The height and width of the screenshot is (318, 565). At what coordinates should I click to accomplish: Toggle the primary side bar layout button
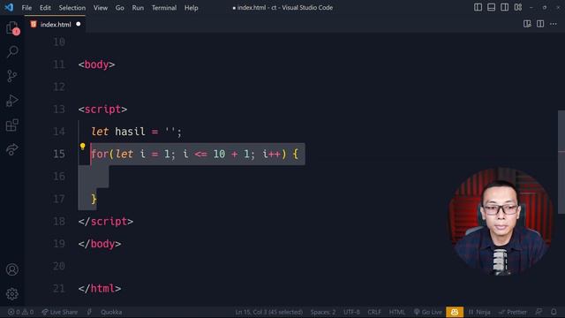tap(478, 7)
